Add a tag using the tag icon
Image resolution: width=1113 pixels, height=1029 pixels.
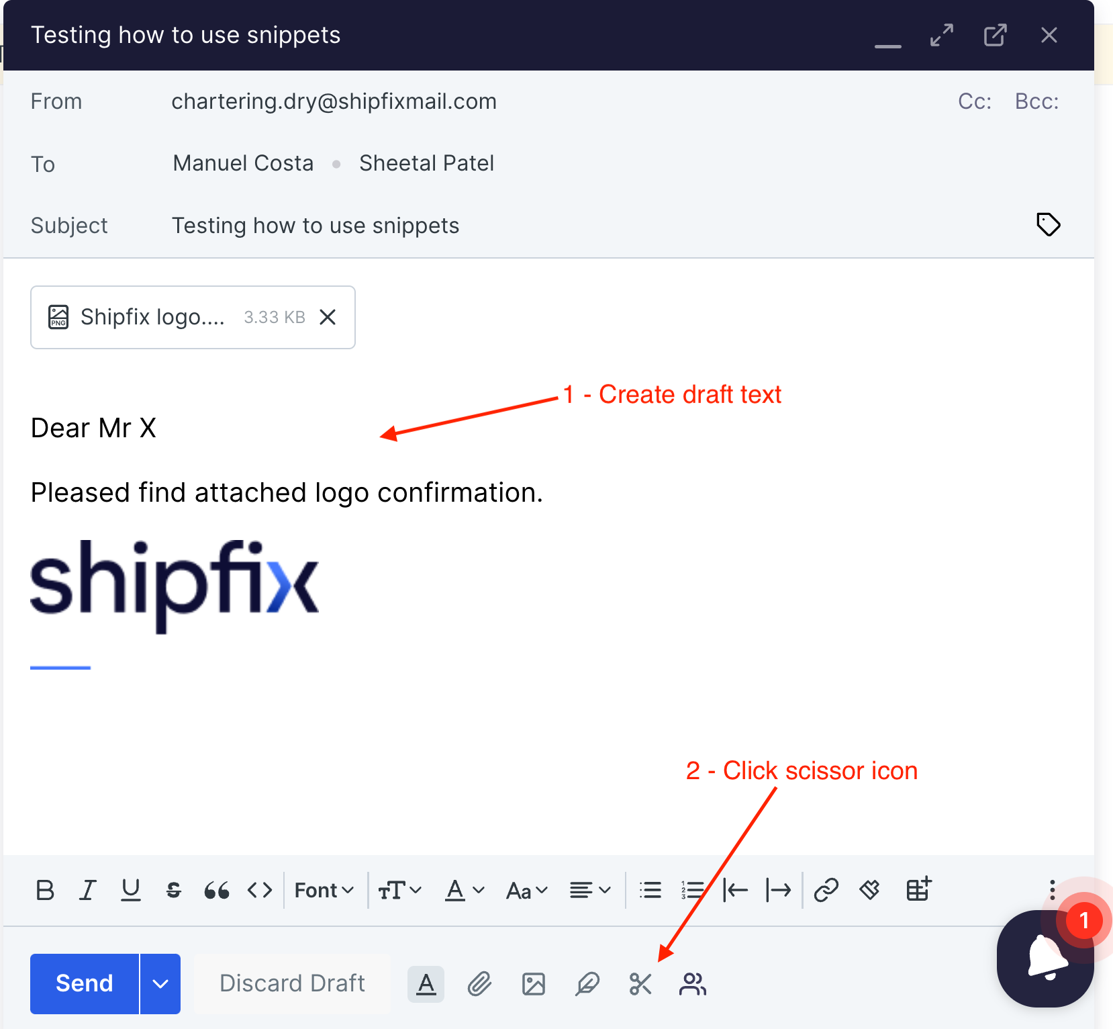(1048, 224)
